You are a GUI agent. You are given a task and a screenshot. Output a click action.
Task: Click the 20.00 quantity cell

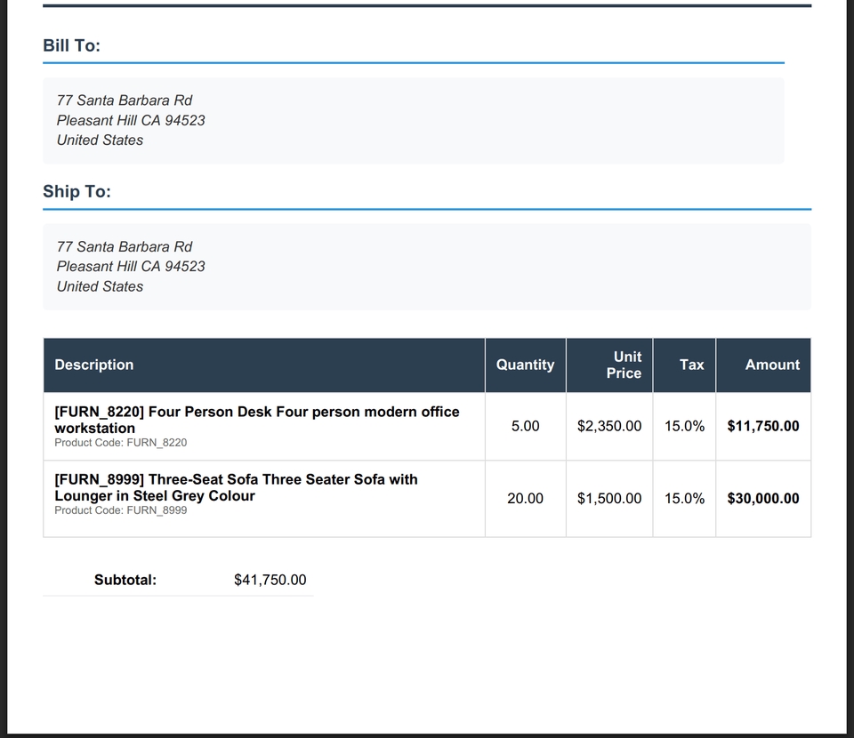coord(525,498)
